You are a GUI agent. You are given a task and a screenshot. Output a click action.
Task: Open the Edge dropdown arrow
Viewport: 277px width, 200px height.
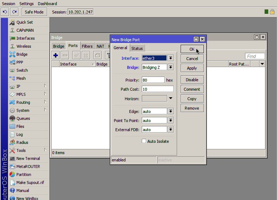point(170,111)
